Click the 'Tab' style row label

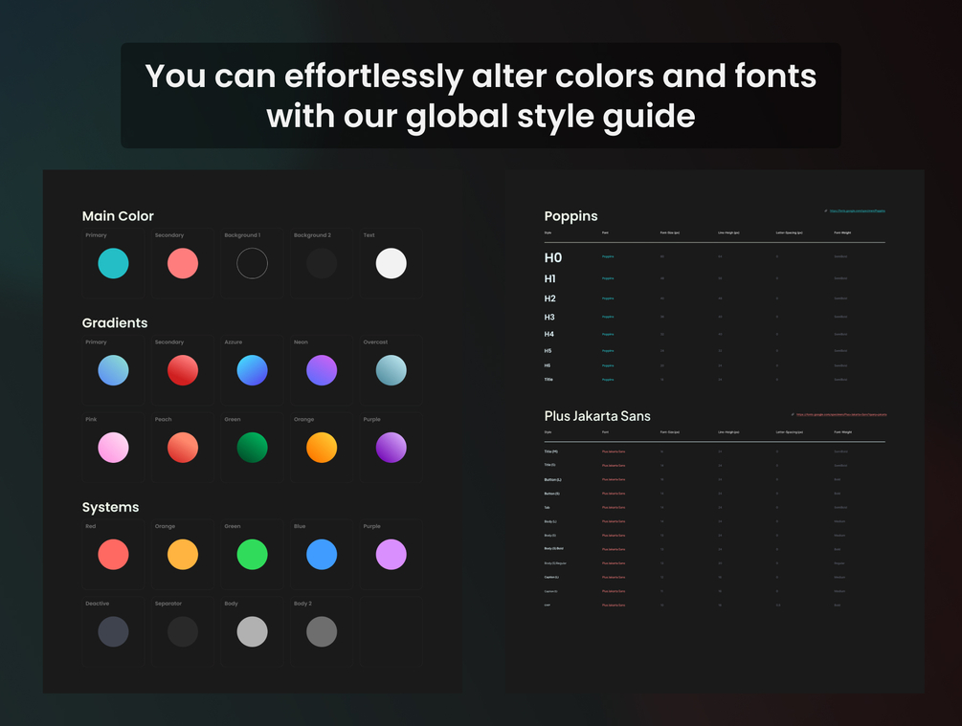tap(547, 508)
